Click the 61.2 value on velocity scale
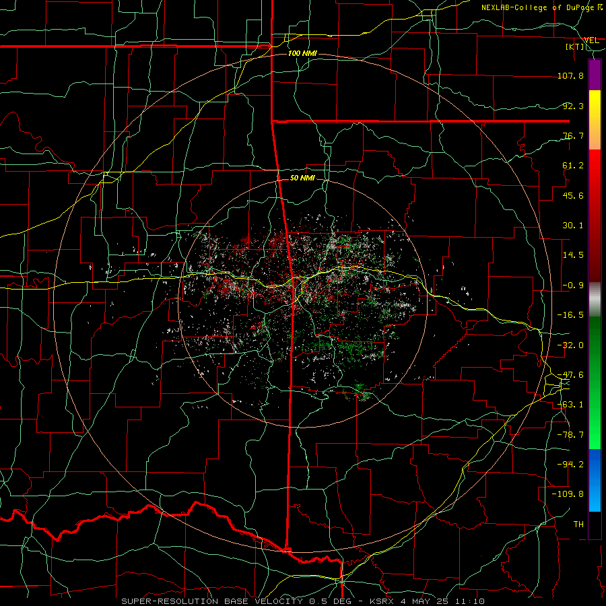Screen dimensions: 606x606 573,166
